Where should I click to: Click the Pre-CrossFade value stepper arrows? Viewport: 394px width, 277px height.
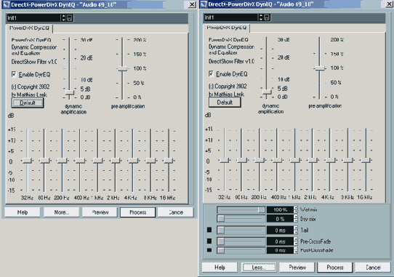[x=296, y=241]
